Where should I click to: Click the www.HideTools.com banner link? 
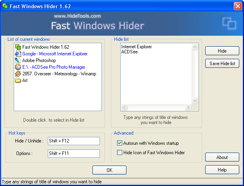[x=77, y=16]
